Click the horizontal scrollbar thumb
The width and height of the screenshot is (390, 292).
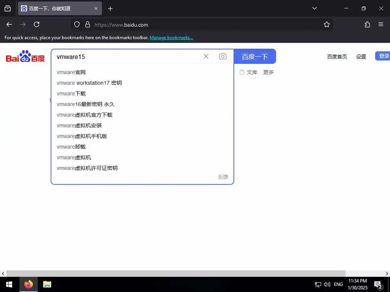pyautogui.click(x=176, y=273)
